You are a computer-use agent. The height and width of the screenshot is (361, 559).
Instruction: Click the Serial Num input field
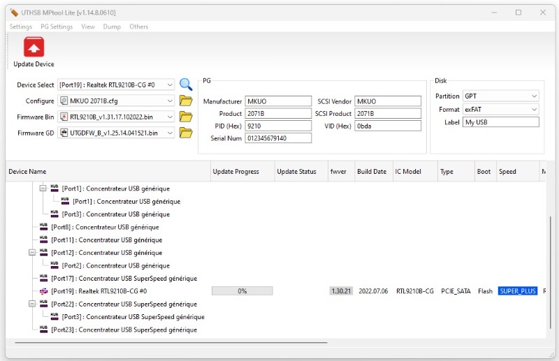(x=278, y=138)
